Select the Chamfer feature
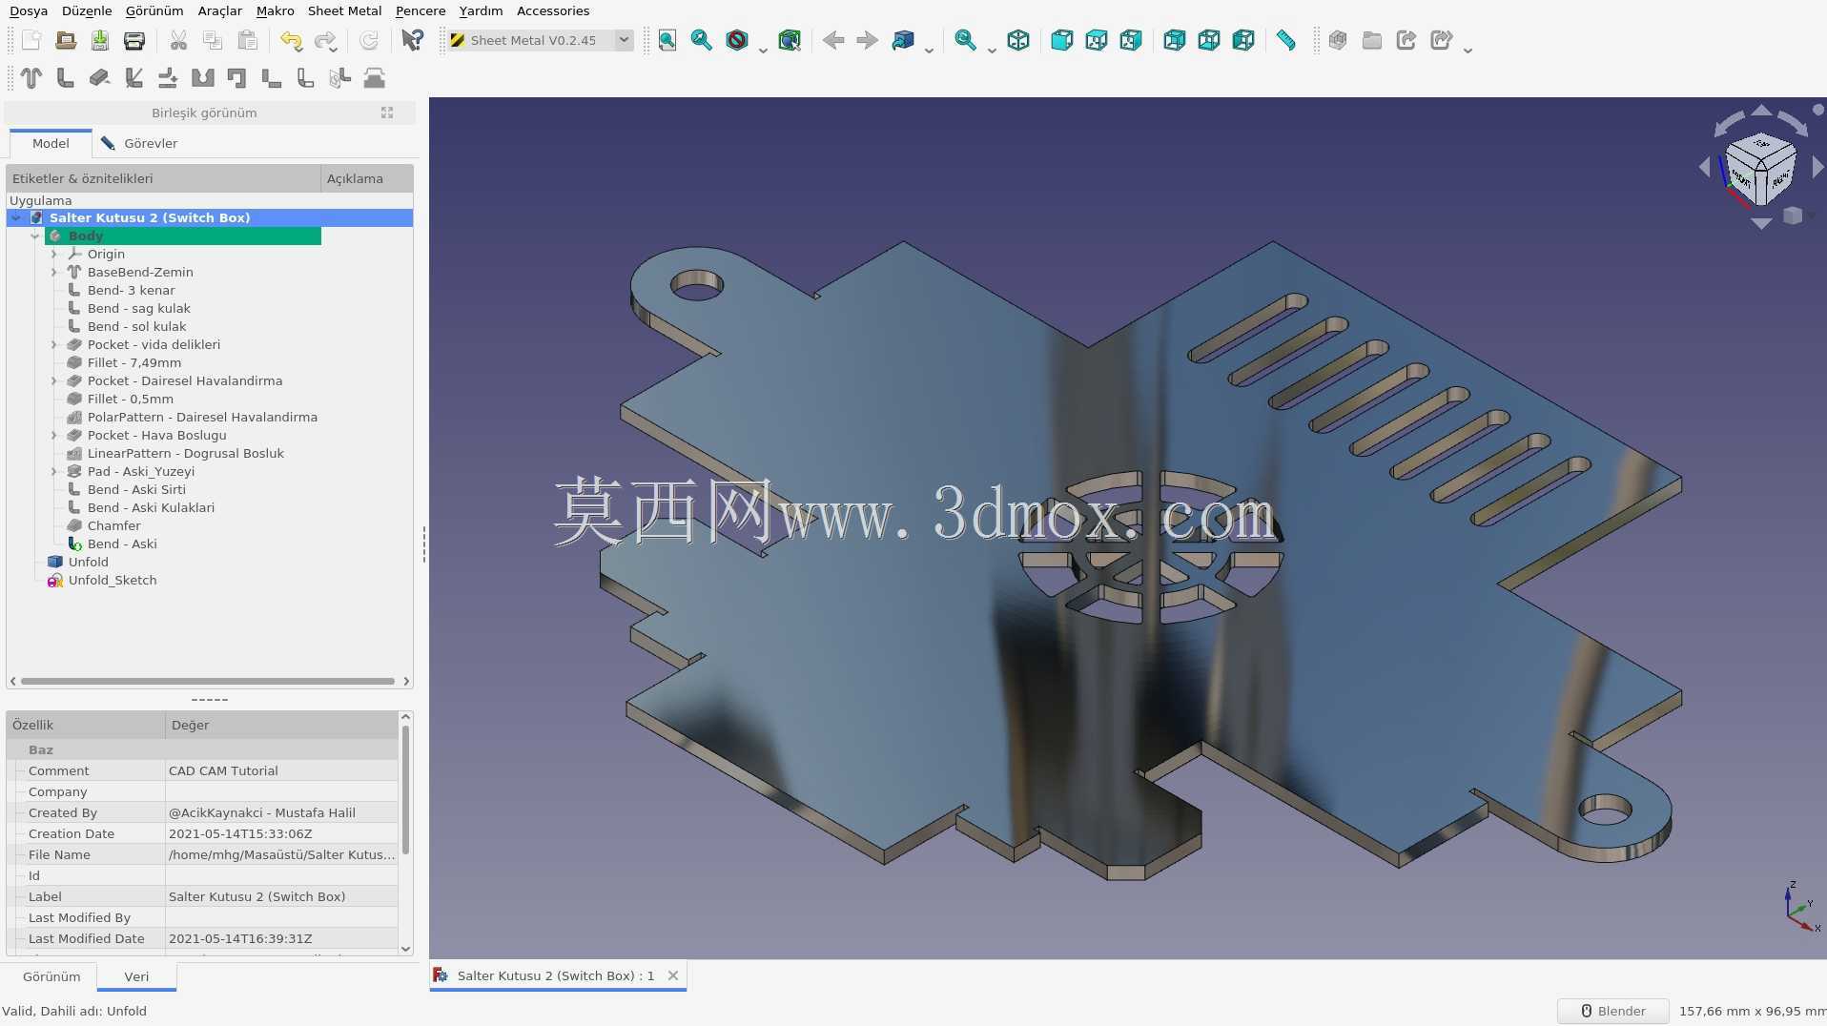 tap(113, 526)
